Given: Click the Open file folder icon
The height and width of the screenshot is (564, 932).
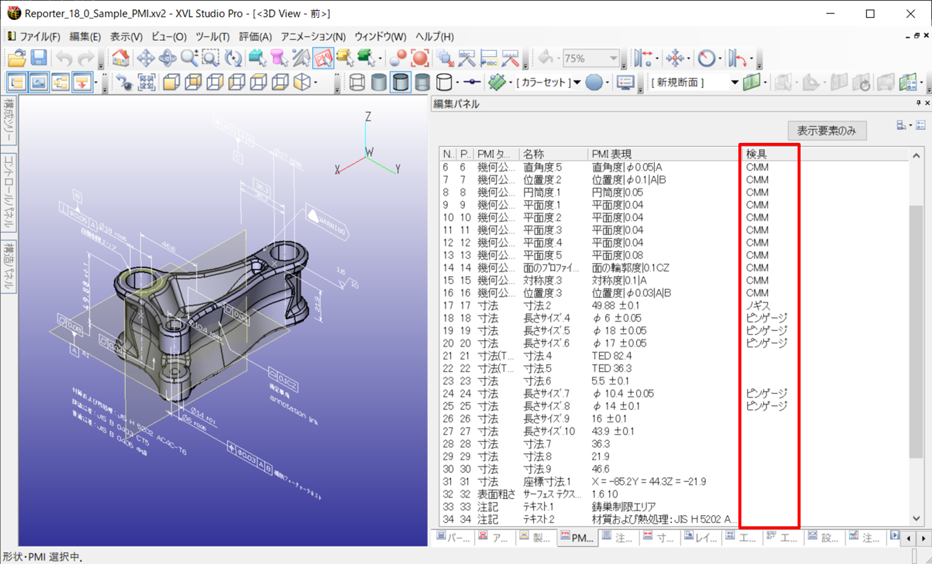Looking at the screenshot, I should click(x=17, y=59).
